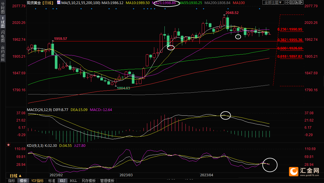
Task: Click the MACD:-12.64 value
Action: click(x=101, y=110)
